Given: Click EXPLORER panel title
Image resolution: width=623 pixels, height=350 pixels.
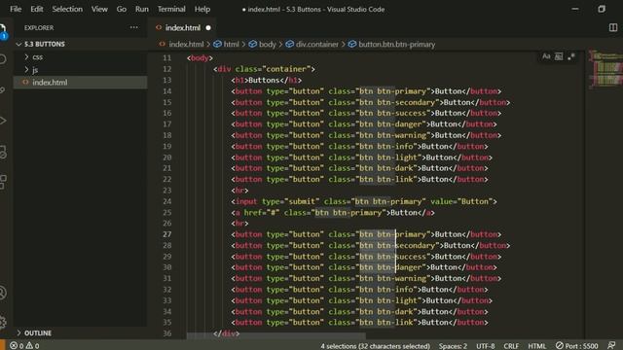Looking at the screenshot, I should click(x=39, y=28).
